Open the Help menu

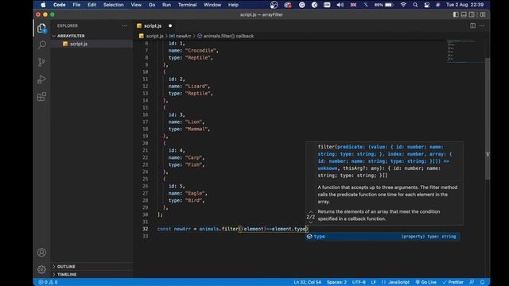[233, 5]
